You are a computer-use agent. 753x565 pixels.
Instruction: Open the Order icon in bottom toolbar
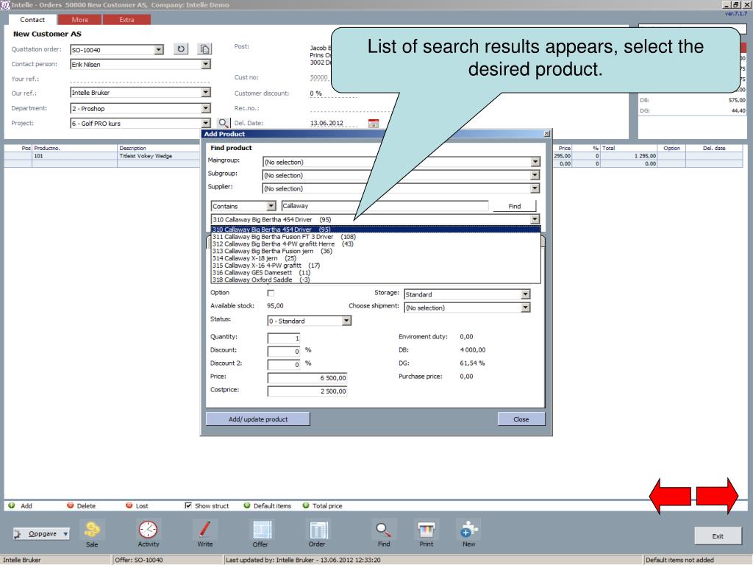[x=318, y=530]
